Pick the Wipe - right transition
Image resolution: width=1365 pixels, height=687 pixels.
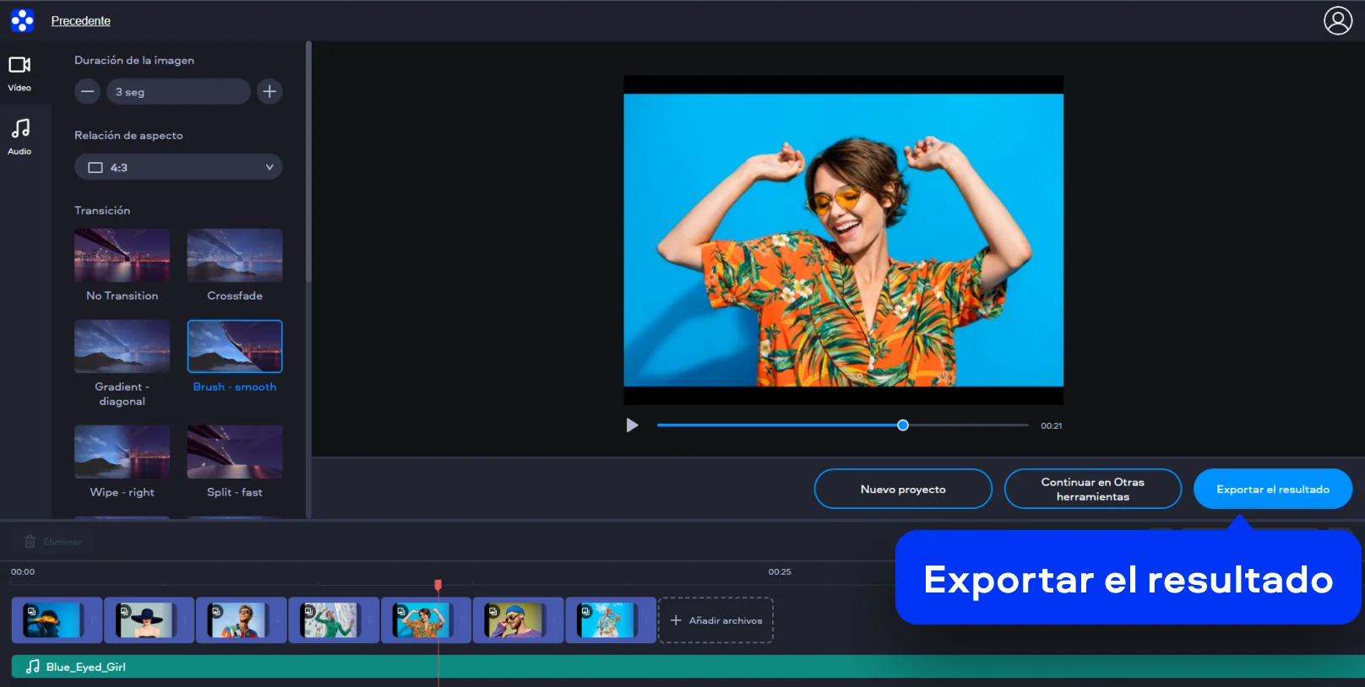coord(122,452)
